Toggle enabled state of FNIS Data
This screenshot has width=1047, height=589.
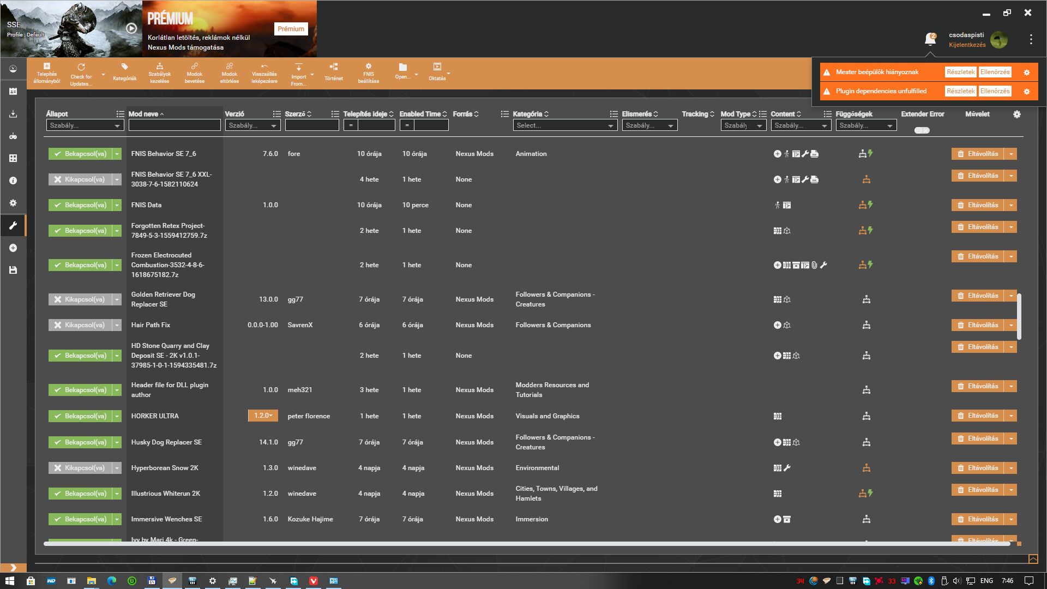click(x=80, y=205)
